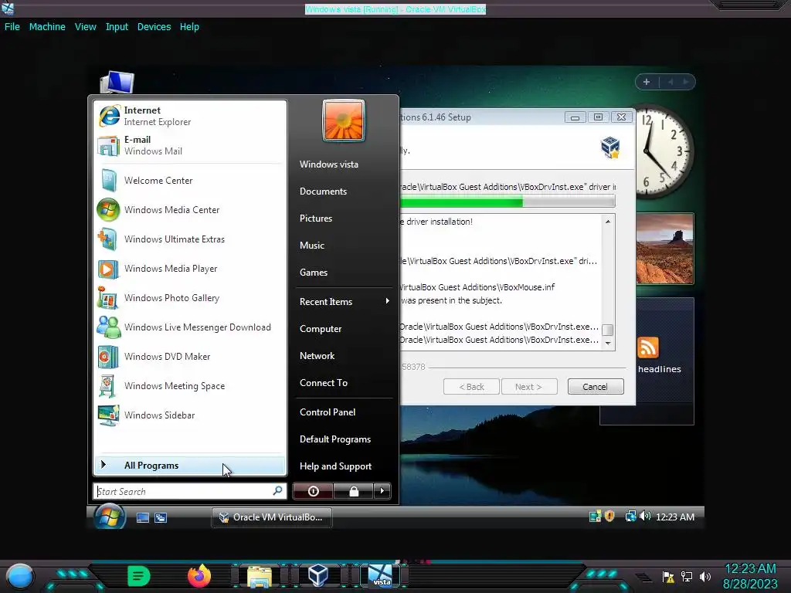Open Windows vista user folder

click(x=329, y=164)
